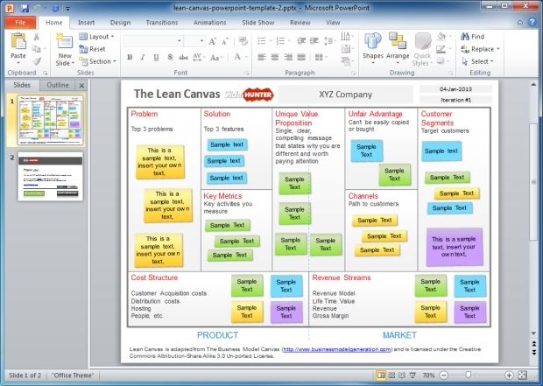Image resolution: width=543 pixels, height=386 pixels.
Task: Switch to the Transitions tab
Action: pyautogui.click(x=162, y=23)
